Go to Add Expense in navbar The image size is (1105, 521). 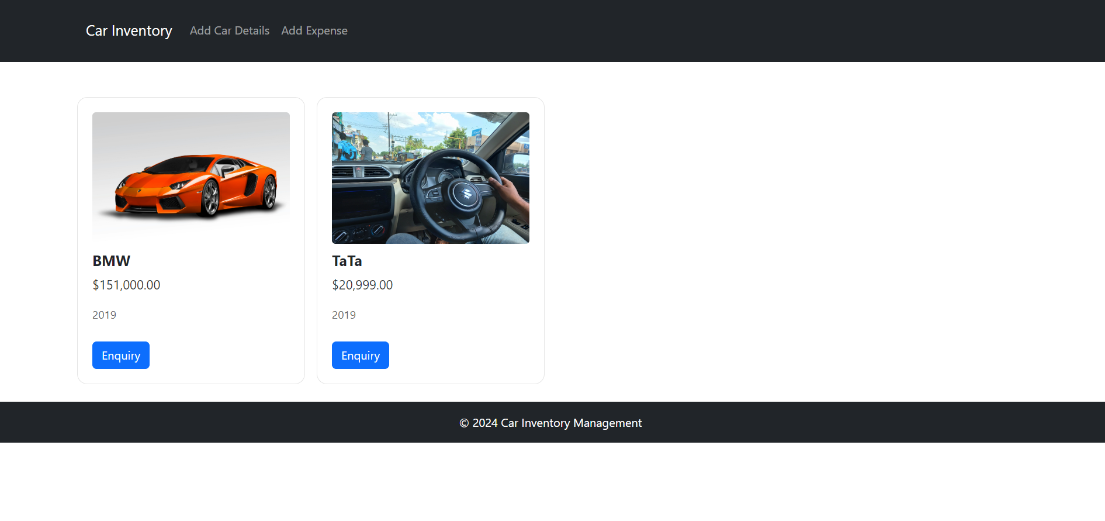click(x=314, y=30)
